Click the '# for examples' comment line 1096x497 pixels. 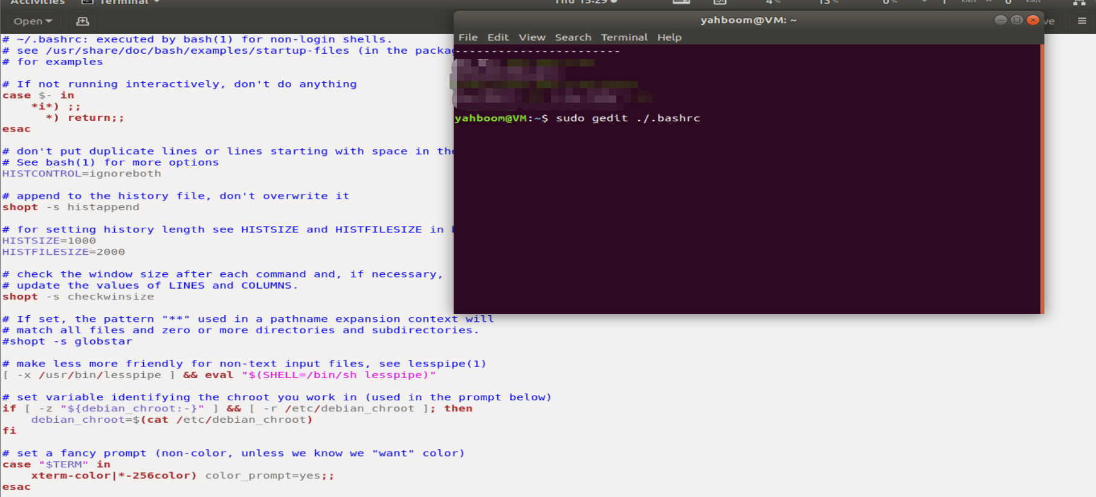coord(53,62)
